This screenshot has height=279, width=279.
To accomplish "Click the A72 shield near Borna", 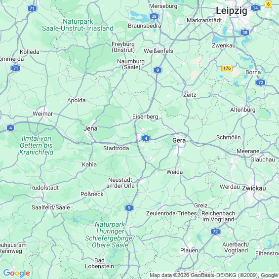I will (261, 82).
